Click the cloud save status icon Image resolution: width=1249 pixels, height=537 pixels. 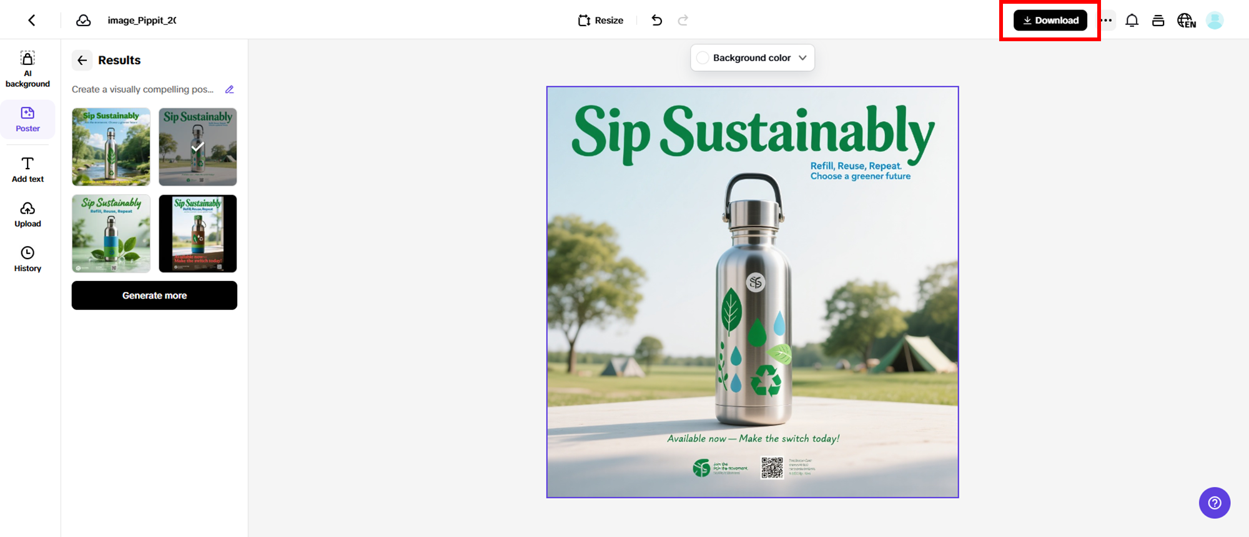(x=84, y=21)
